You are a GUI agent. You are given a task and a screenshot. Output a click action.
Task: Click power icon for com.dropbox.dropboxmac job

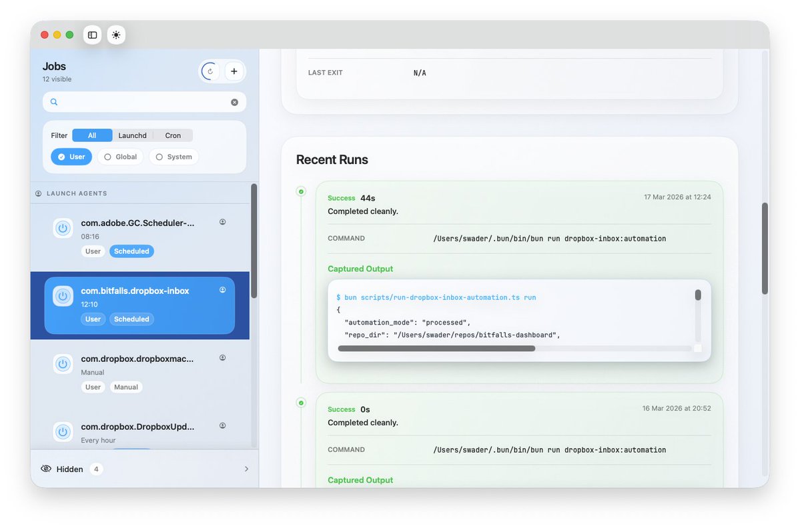(63, 364)
